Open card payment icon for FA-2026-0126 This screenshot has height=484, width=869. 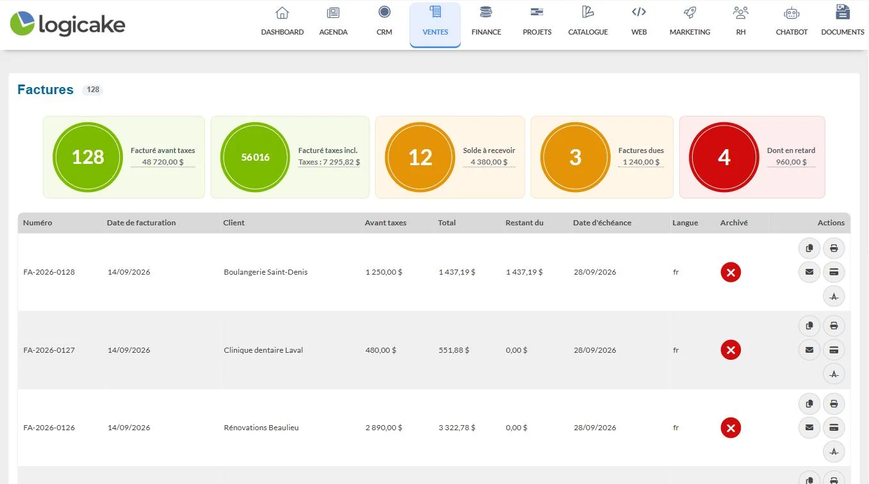click(x=834, y=428)
